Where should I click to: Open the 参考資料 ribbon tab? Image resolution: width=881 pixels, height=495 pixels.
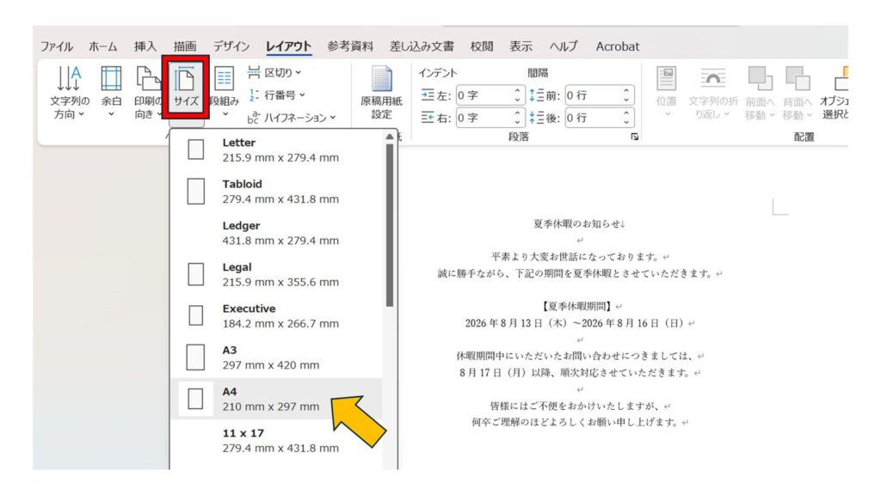coord(350,46)
